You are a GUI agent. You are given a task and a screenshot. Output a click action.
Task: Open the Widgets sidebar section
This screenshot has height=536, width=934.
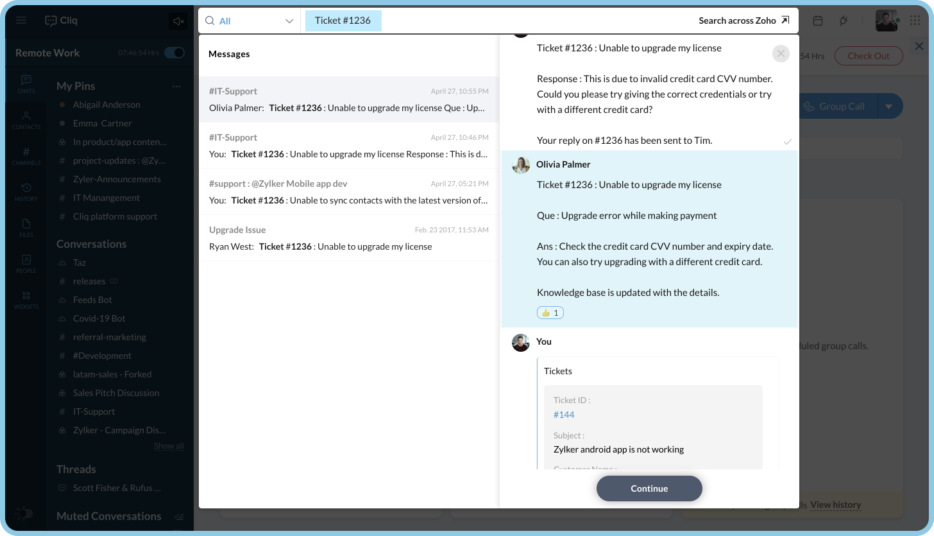[26, 300]
